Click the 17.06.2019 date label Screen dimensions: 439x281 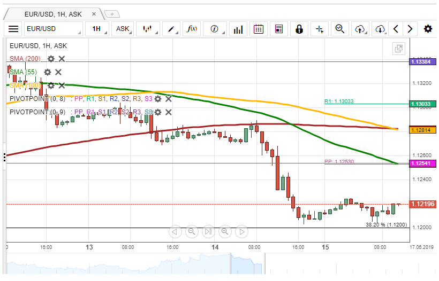pos(422,247)
